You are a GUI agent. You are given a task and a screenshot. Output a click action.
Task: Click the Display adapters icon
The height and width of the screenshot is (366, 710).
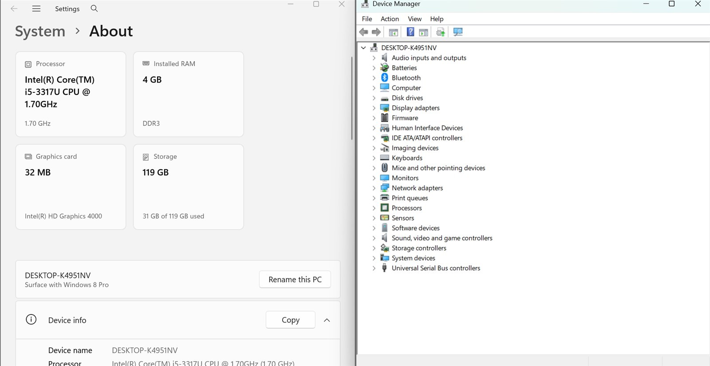tap(385, 108)
